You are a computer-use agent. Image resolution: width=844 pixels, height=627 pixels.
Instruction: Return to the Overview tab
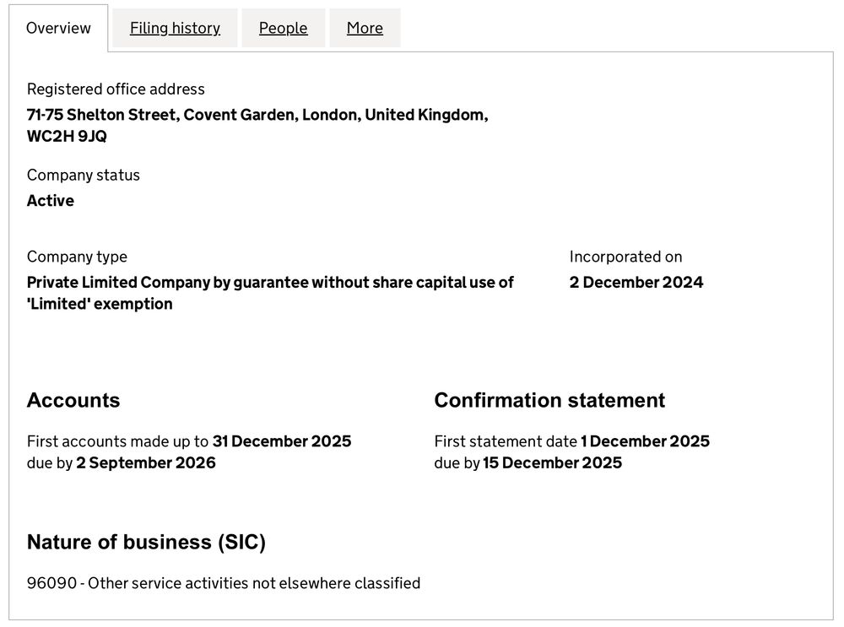click(58, 28)
